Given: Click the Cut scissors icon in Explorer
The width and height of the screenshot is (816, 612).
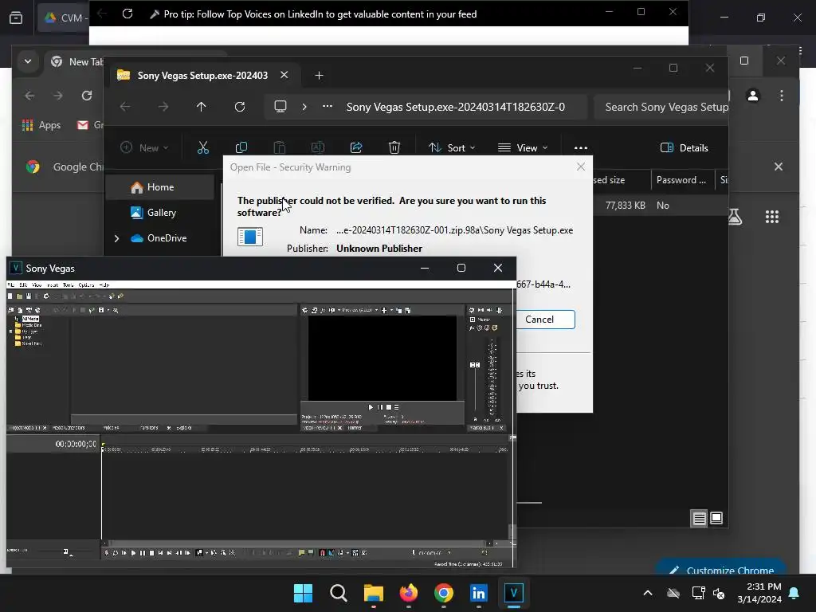Looking at the screenshot, I should 203,147.
